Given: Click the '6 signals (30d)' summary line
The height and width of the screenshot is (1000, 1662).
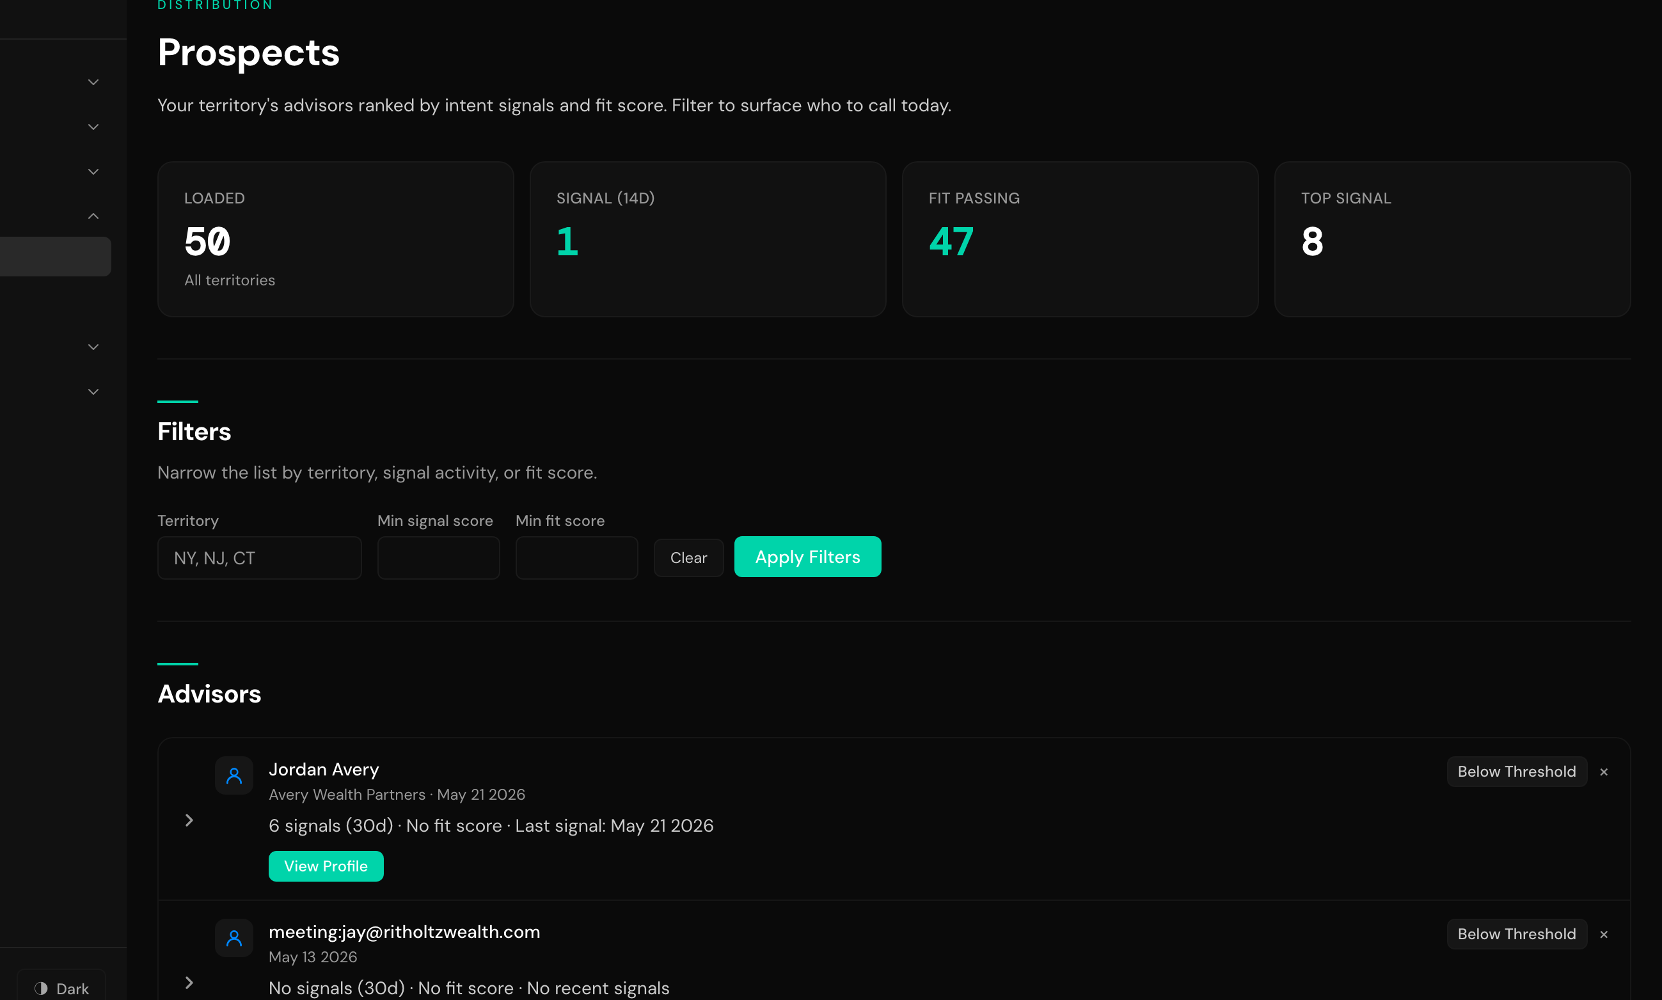Looking at the screenshot, I should tap(491, 825).
